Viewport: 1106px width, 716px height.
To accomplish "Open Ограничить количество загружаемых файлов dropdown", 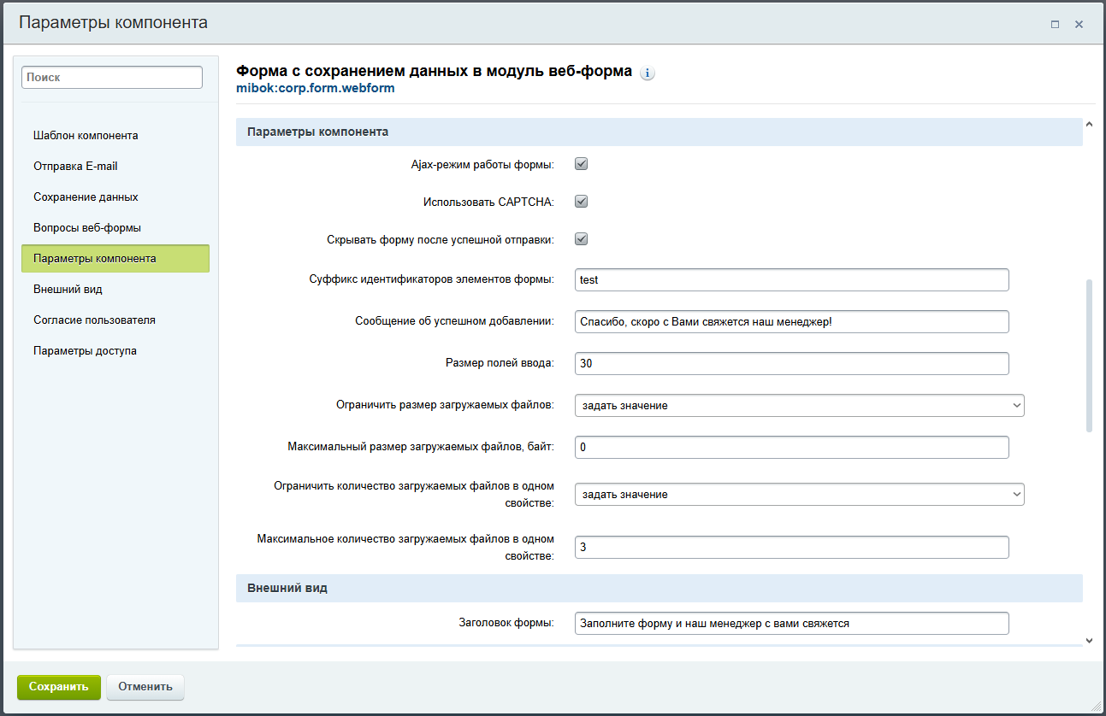I will click(x=799, y=494).
